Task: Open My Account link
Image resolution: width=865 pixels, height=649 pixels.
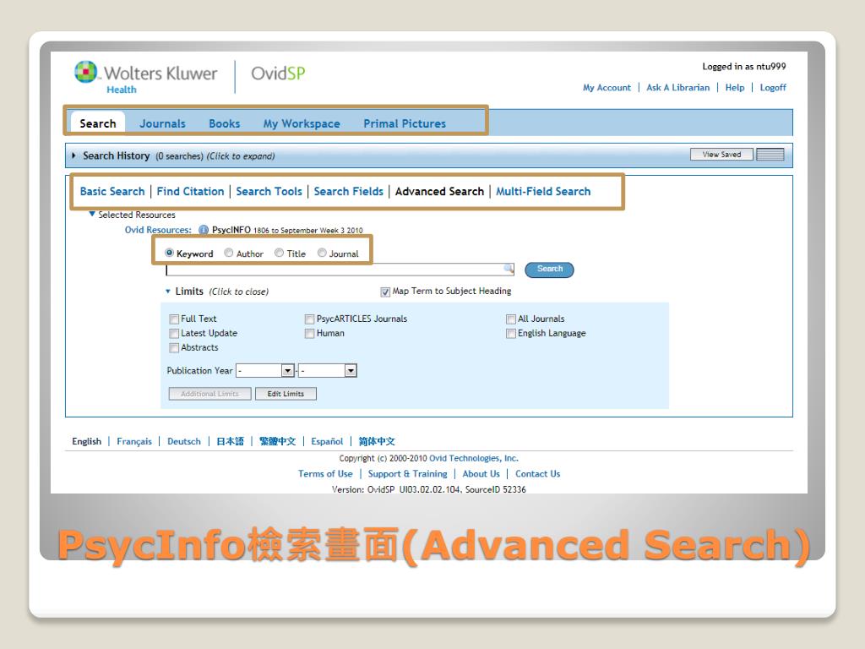Action: [607, 88]
